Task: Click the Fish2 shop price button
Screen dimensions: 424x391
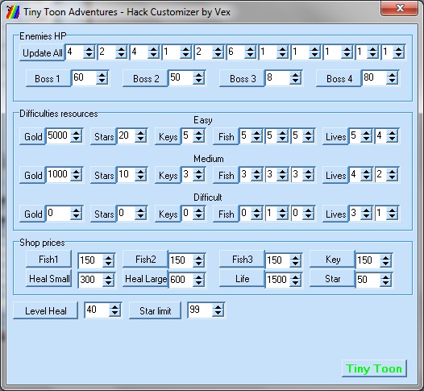Action: click(145, 259)
